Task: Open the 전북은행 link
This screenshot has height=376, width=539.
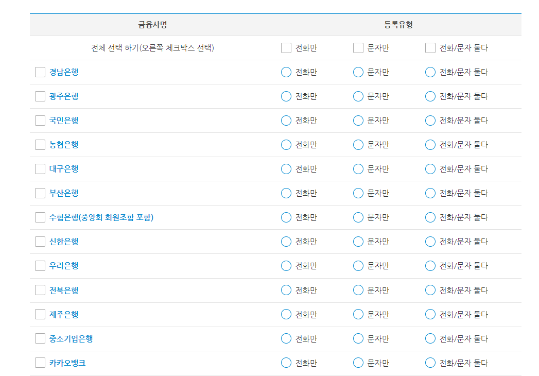Action: pyautogui.click(x=64, y=290)
